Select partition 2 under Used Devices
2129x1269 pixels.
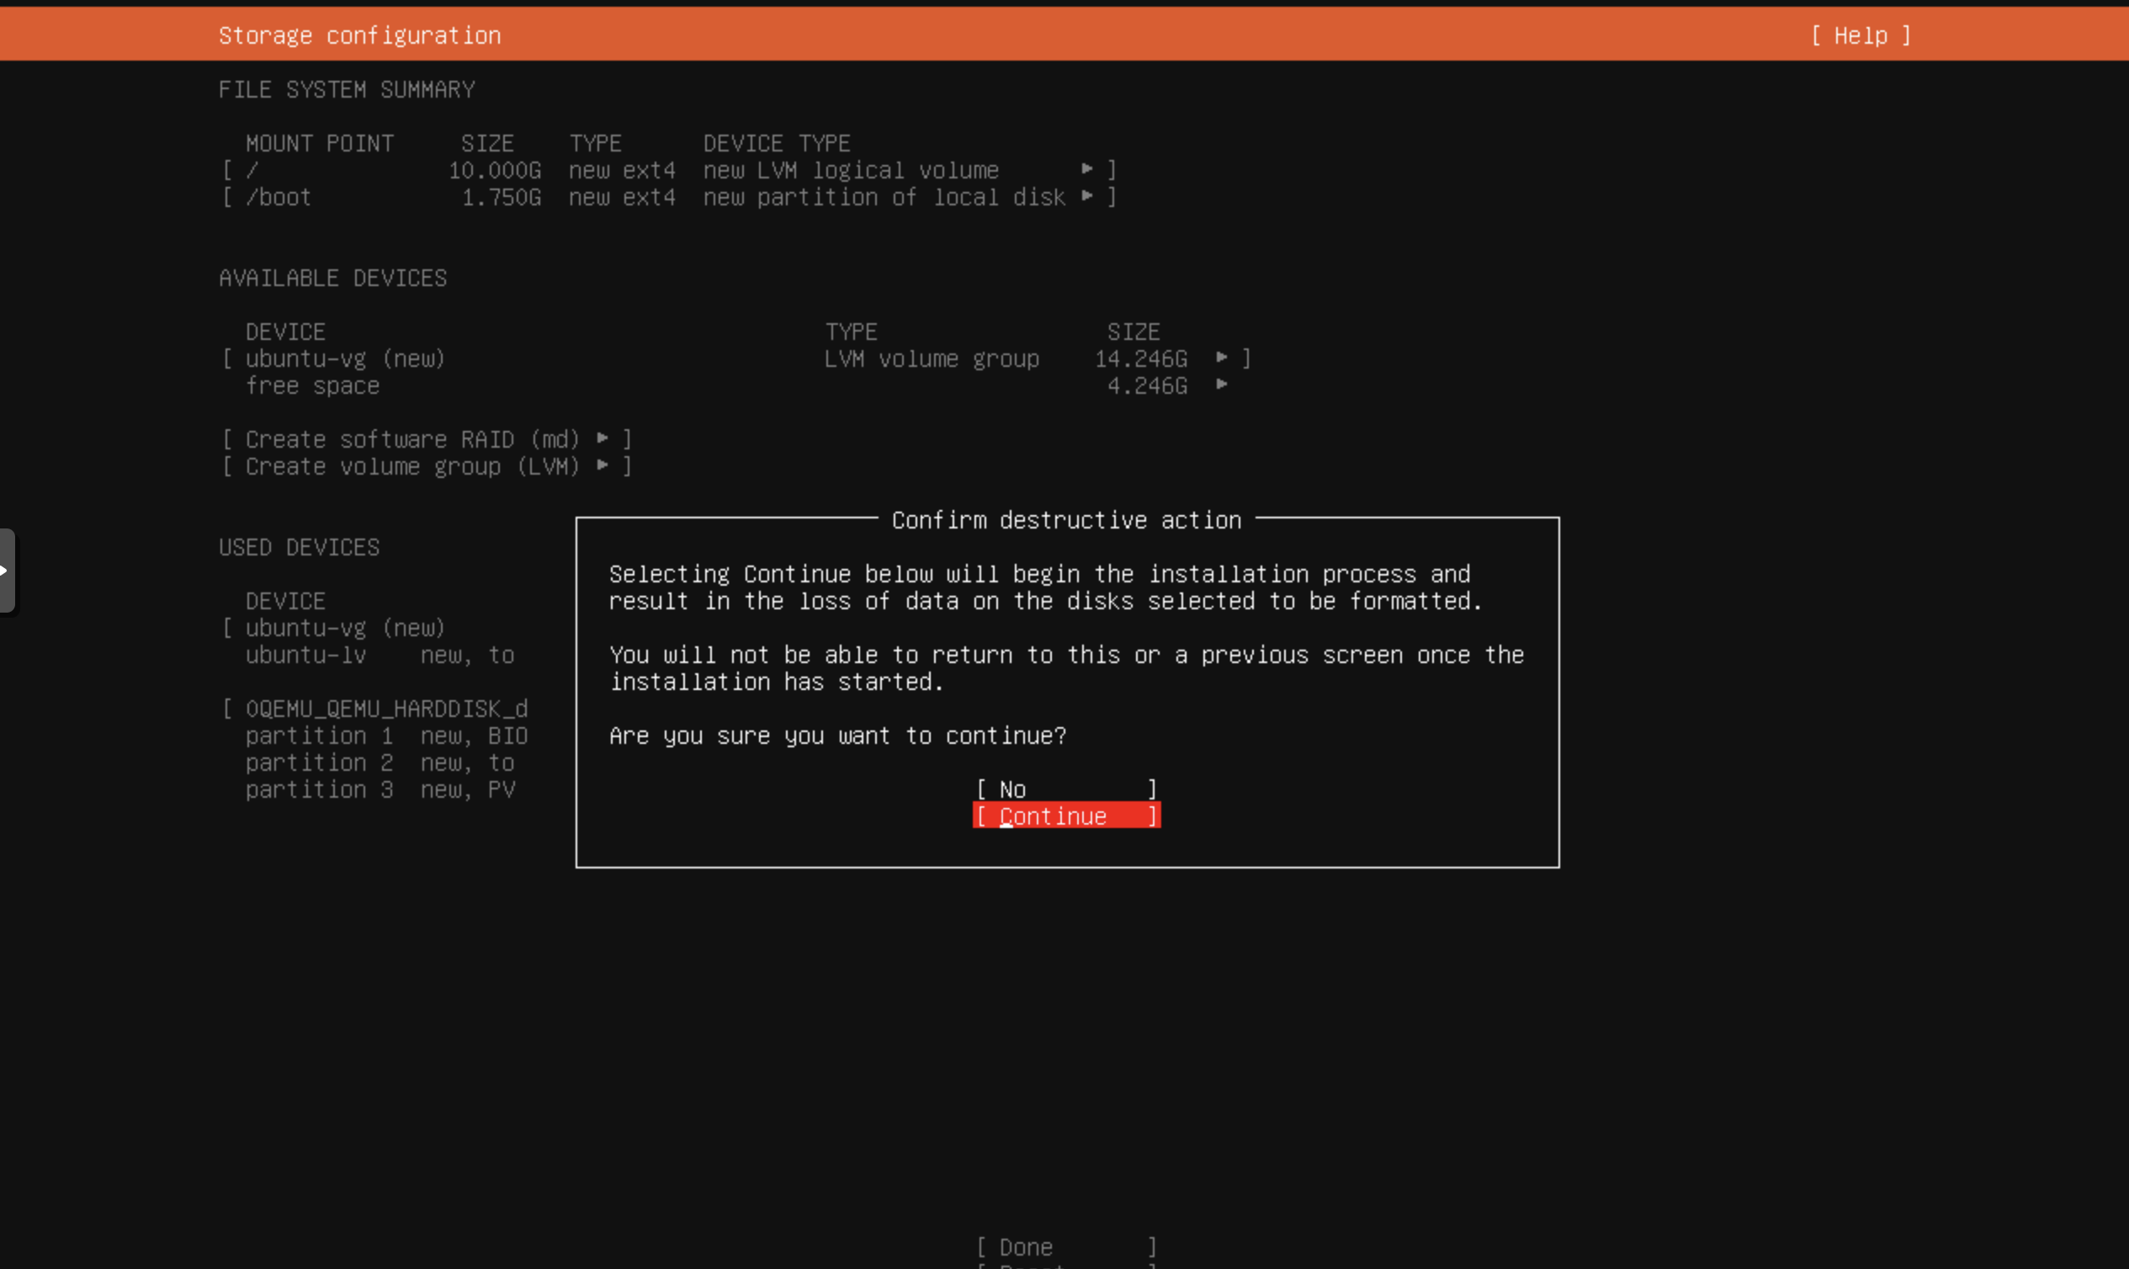319,762
